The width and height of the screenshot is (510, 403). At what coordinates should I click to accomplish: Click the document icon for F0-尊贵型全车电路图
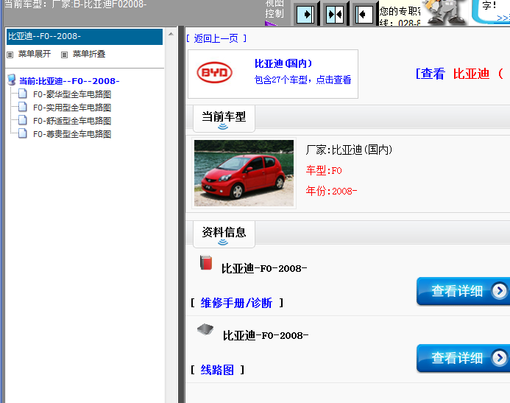22,133
